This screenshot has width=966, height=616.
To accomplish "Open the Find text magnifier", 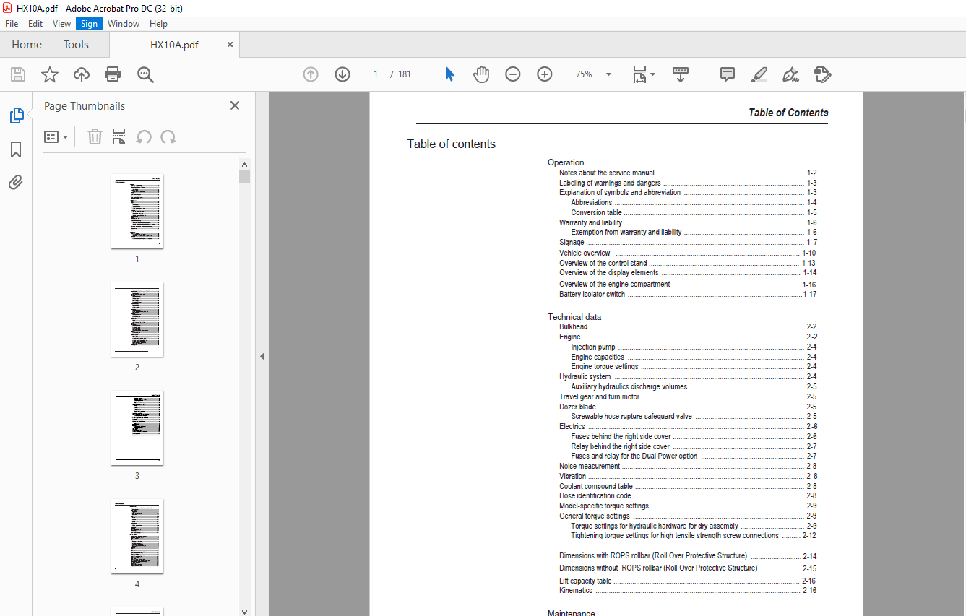I will (146, 74).
